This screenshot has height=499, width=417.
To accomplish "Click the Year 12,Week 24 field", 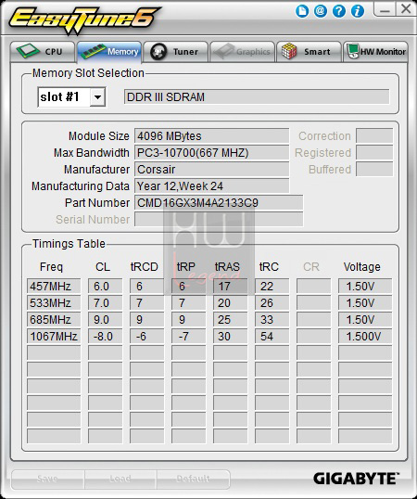I will pos(211,186).
